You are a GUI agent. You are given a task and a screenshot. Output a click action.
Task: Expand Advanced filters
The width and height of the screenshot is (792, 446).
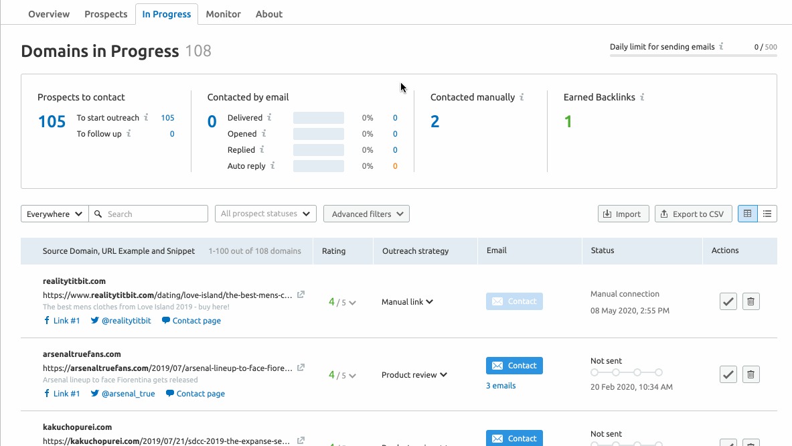point(367,214)
